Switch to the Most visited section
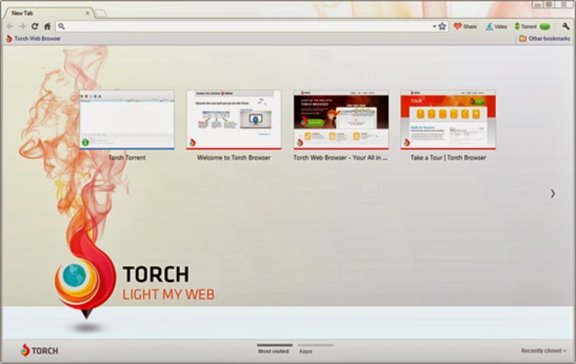Image resolution: width=576 pixels, height=364 pixels. pyautogui.click(x=274, y=349)
